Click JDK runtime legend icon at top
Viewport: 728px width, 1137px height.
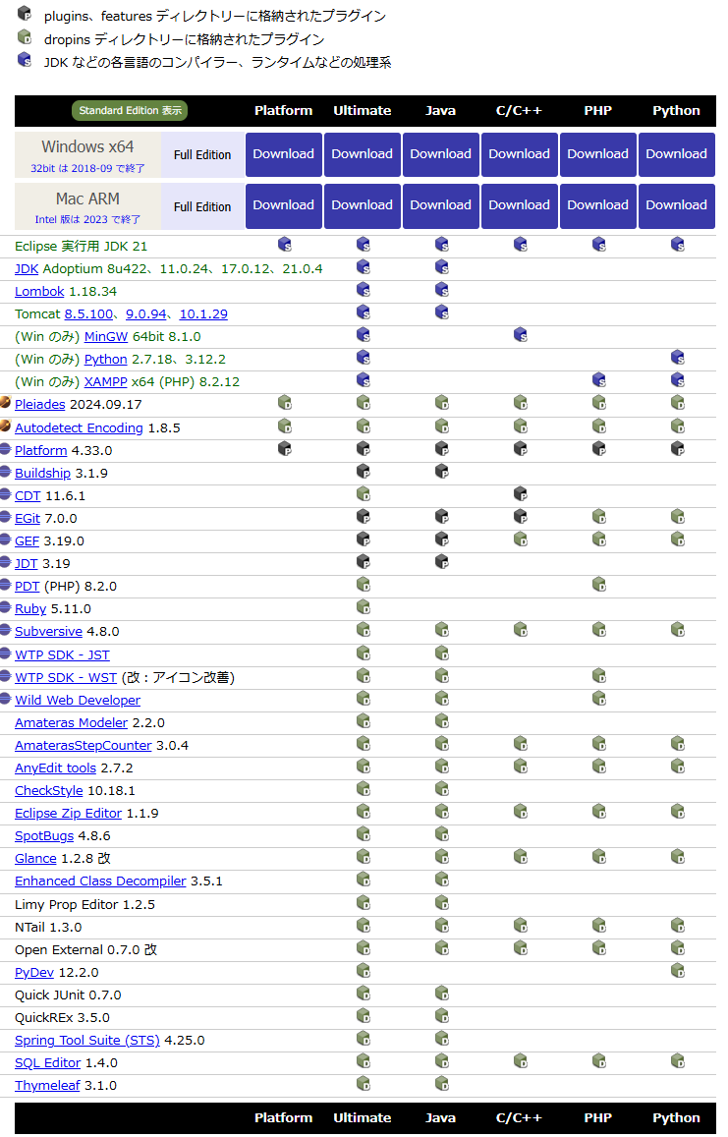[x=25, y=60]
